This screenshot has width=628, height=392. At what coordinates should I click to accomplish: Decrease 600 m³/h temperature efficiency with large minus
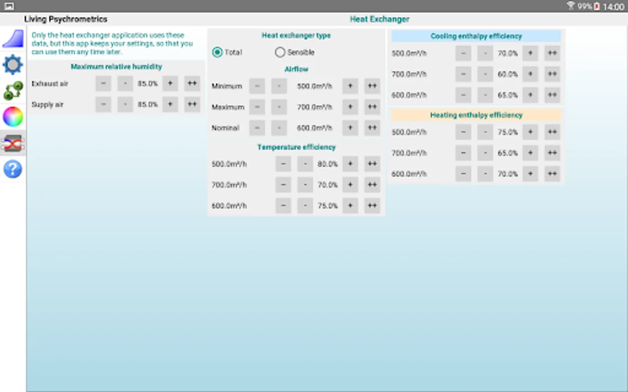(283, 206)
